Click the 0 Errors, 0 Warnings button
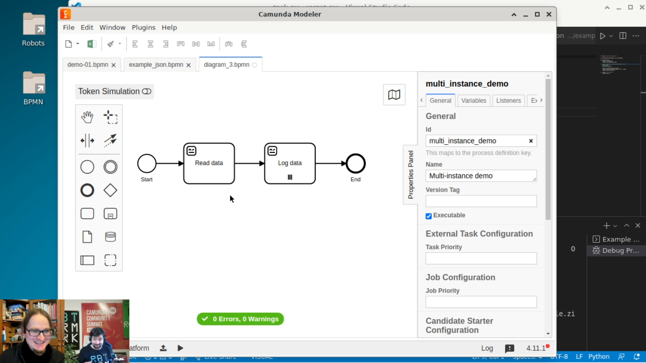 click(x=240, y=319)
